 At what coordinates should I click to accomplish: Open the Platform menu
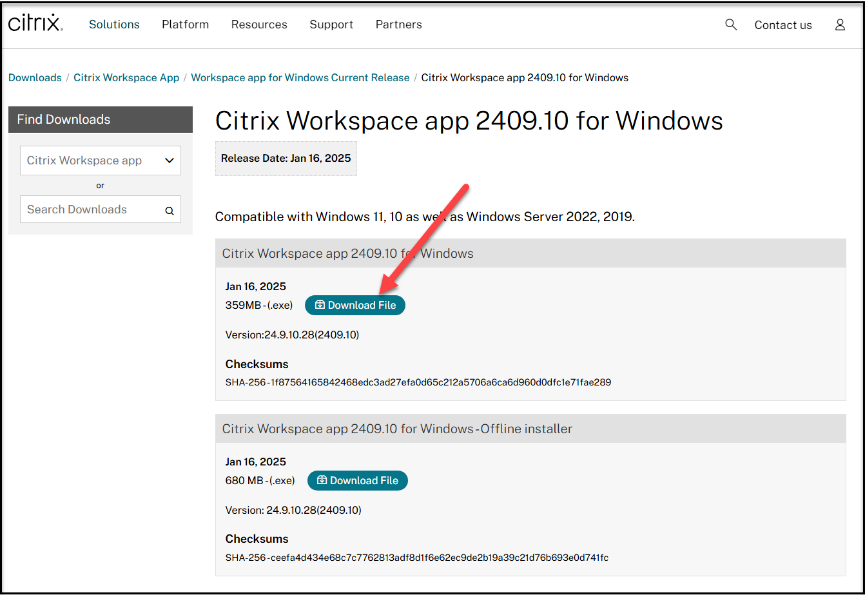coord(185,24)
